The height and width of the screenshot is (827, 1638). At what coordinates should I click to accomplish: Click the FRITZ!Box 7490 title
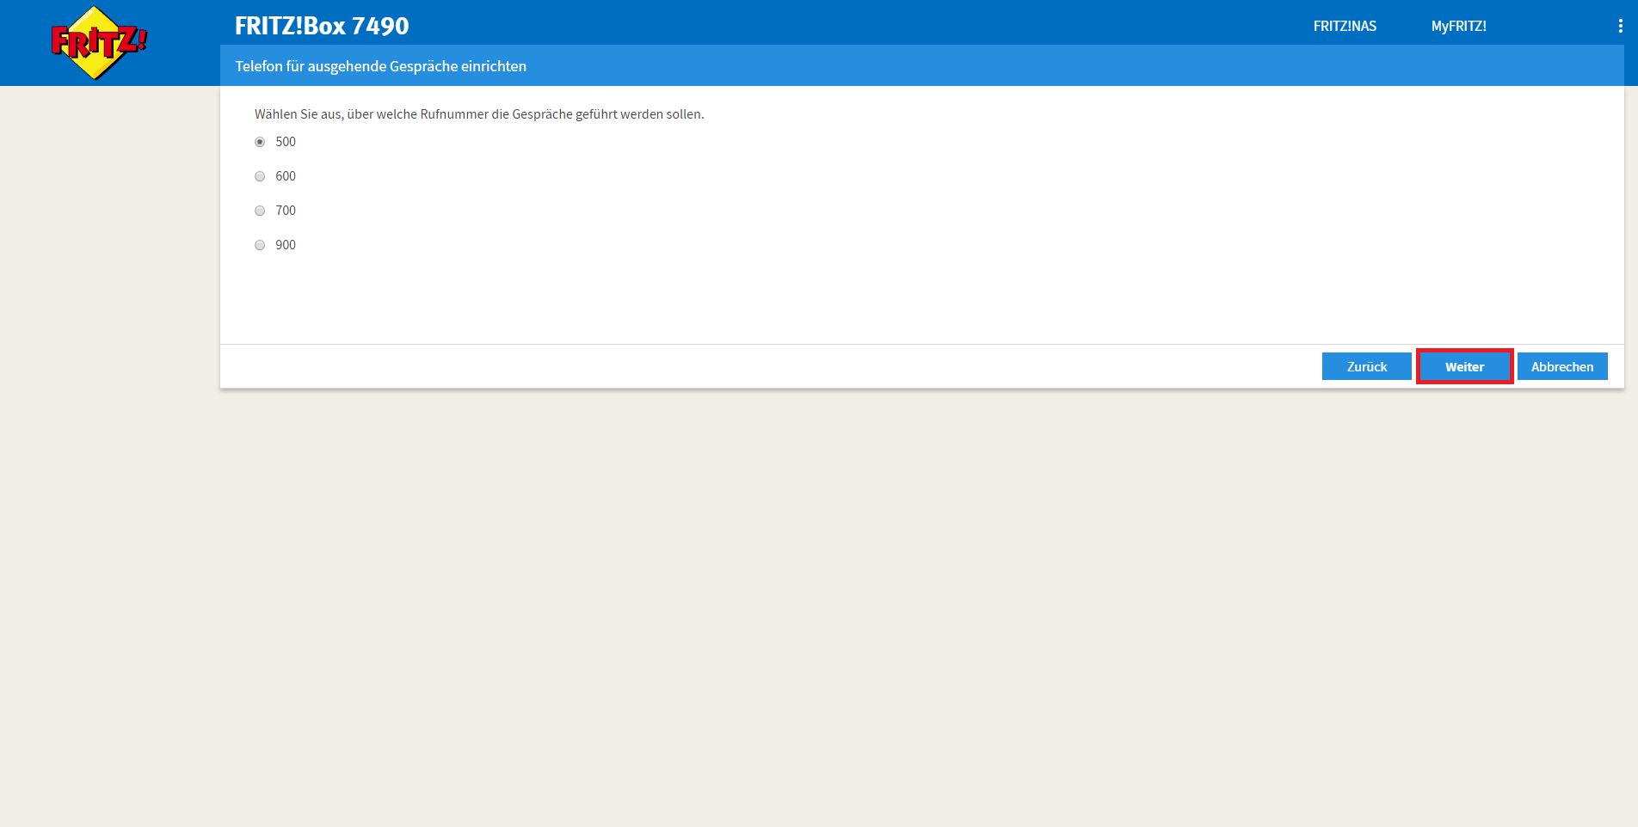(x=322, y=26)
